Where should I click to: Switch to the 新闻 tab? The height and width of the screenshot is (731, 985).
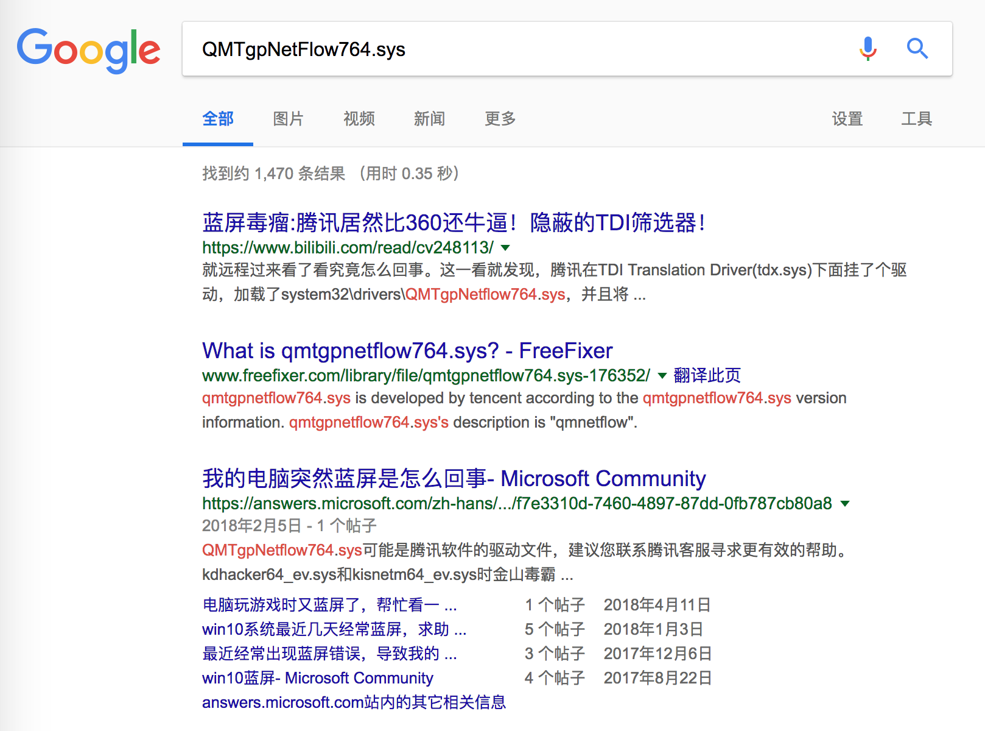[430, 119]
